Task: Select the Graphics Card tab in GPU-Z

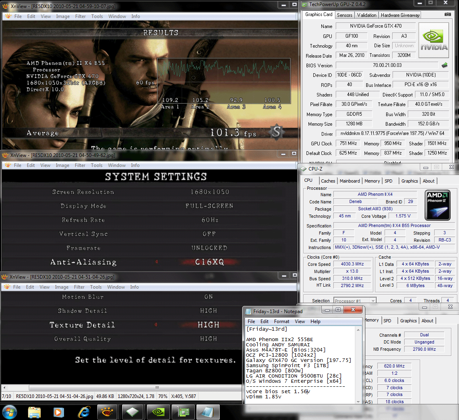Action: 319,14
